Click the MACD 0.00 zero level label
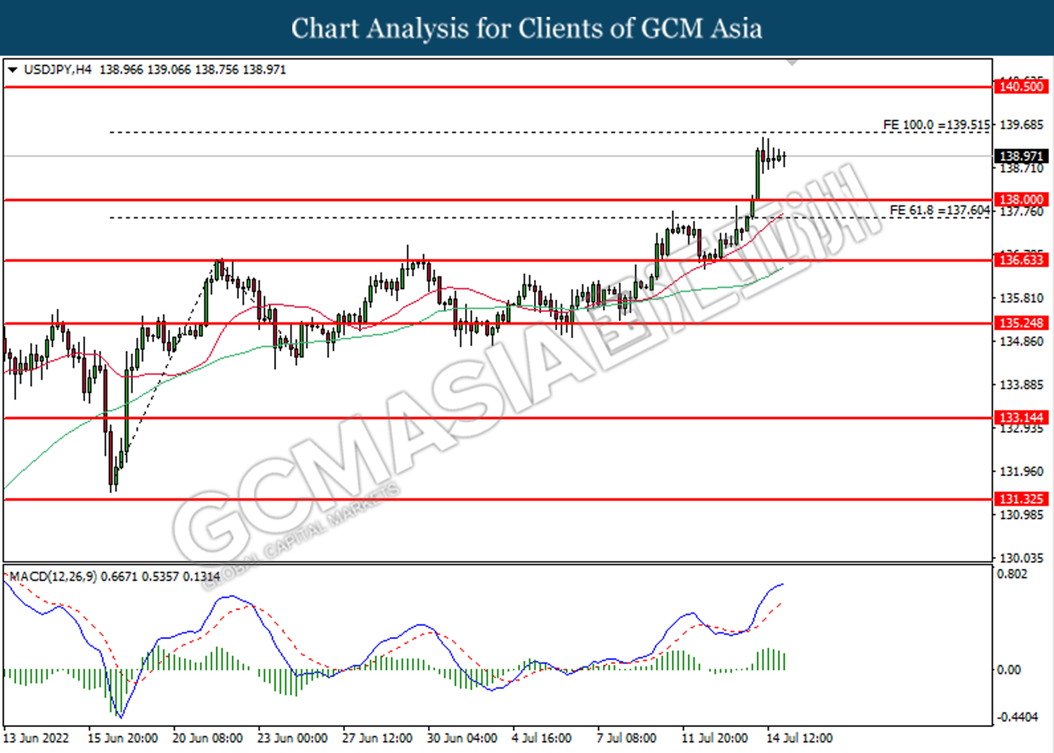Image resolution: width=1054 pixels, height=753 pixels. 1009,669
